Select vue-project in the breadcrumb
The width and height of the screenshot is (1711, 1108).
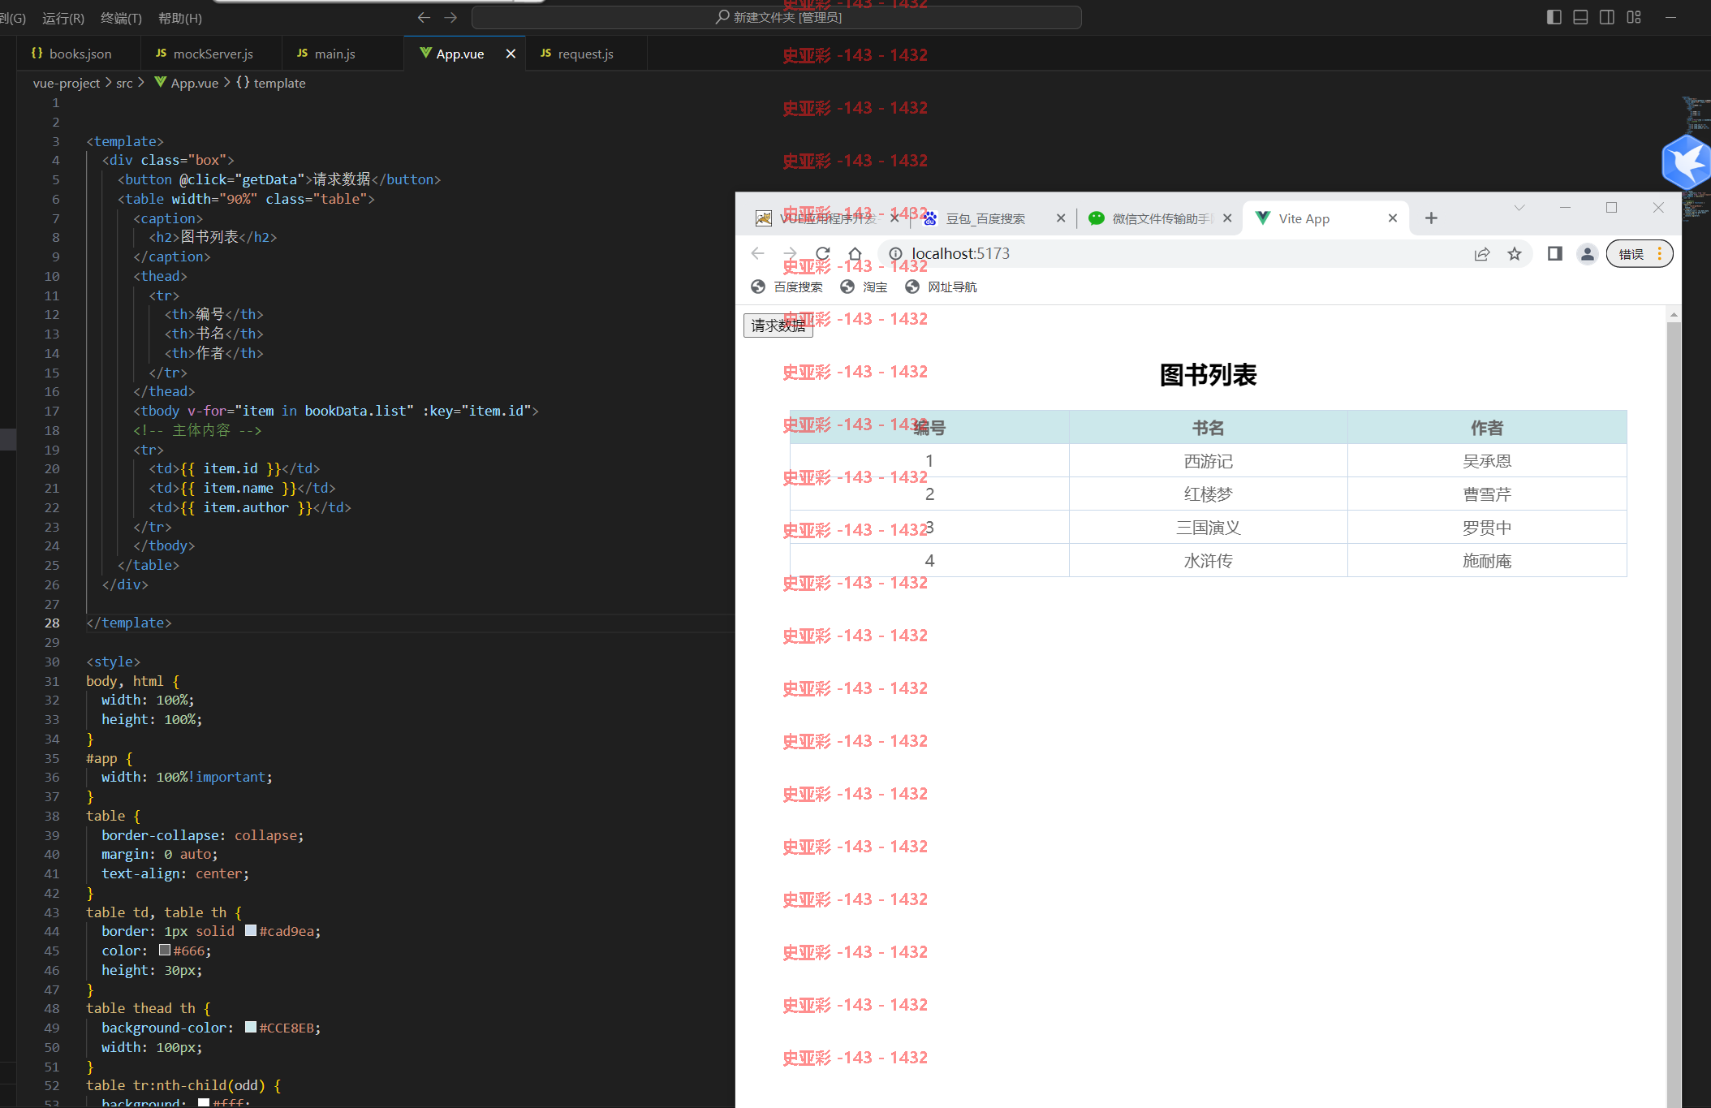(x=66, y=83)
